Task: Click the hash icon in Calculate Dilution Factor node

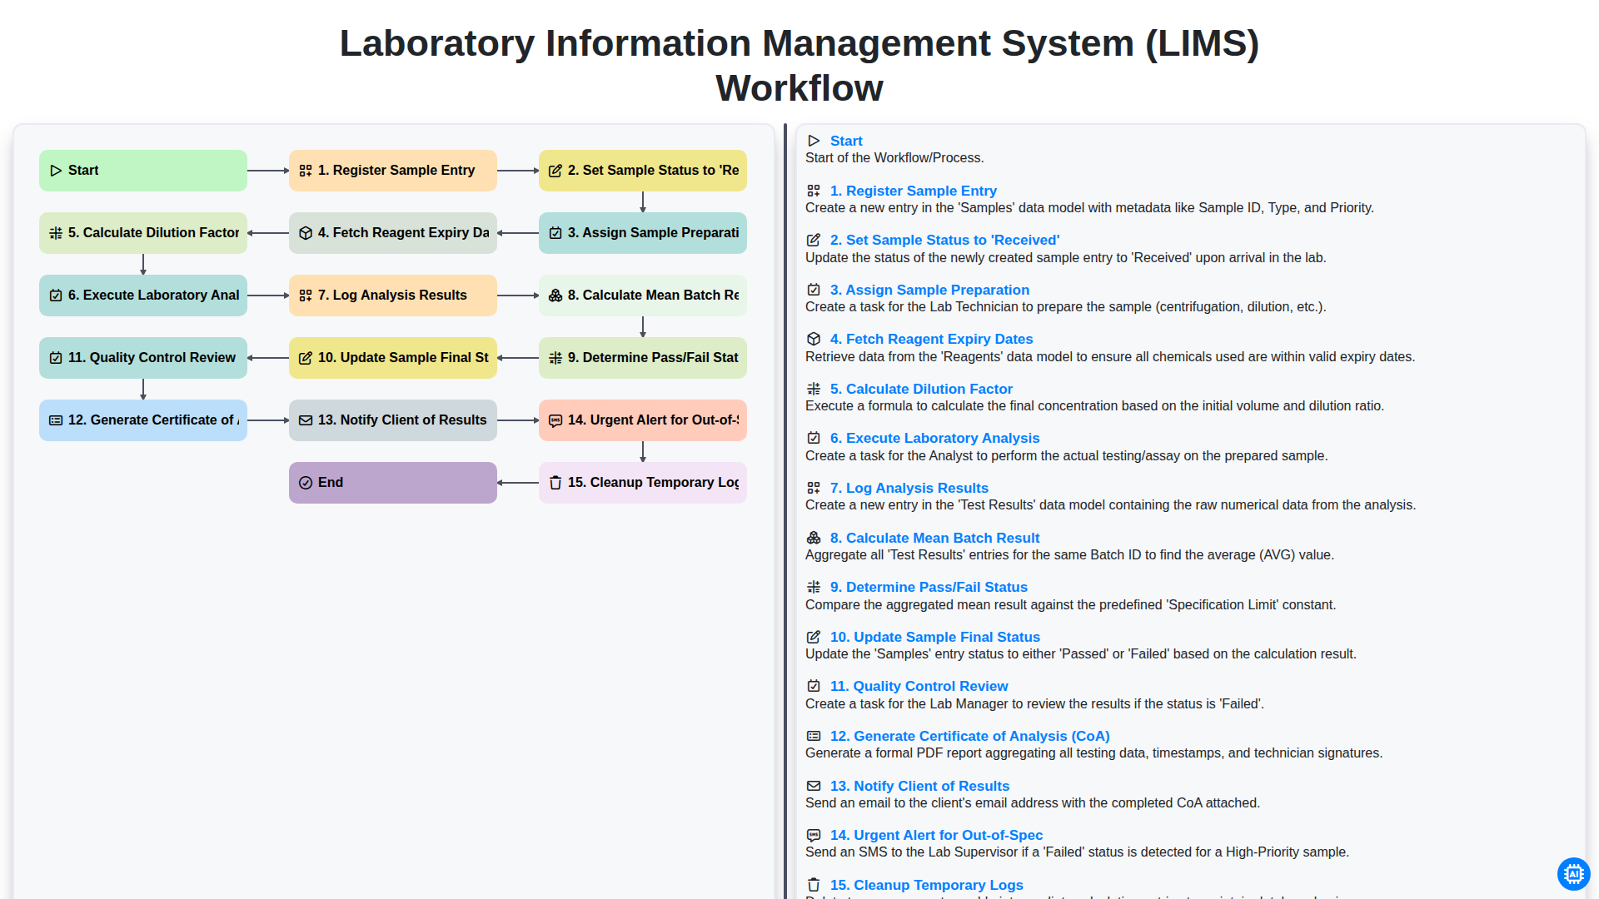Action: pyautogui.click(x=56, y=233)
